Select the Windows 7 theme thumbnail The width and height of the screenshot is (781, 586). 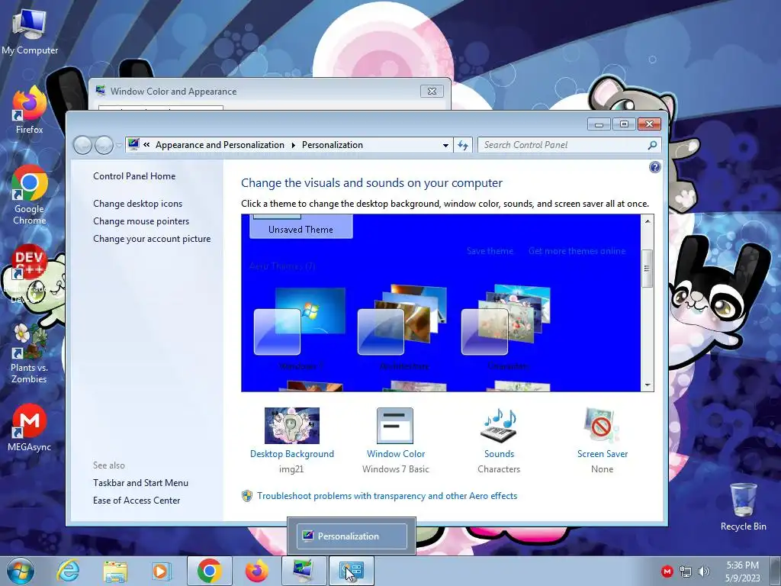pos(300,328)
